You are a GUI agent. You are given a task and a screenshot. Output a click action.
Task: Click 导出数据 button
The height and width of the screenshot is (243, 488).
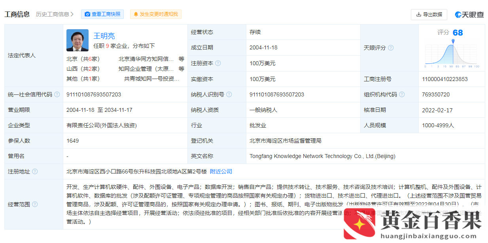tap(429, 15)
